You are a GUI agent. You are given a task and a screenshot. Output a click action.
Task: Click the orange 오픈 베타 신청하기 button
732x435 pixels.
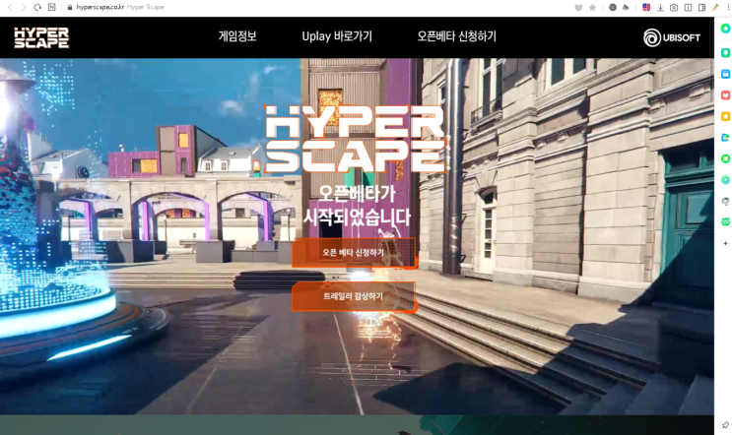point(354,253)
